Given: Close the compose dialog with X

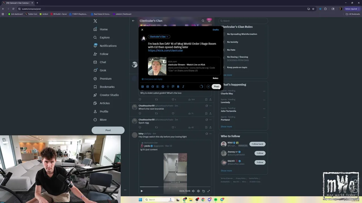Looking at the screenshot, I should 142,30.
